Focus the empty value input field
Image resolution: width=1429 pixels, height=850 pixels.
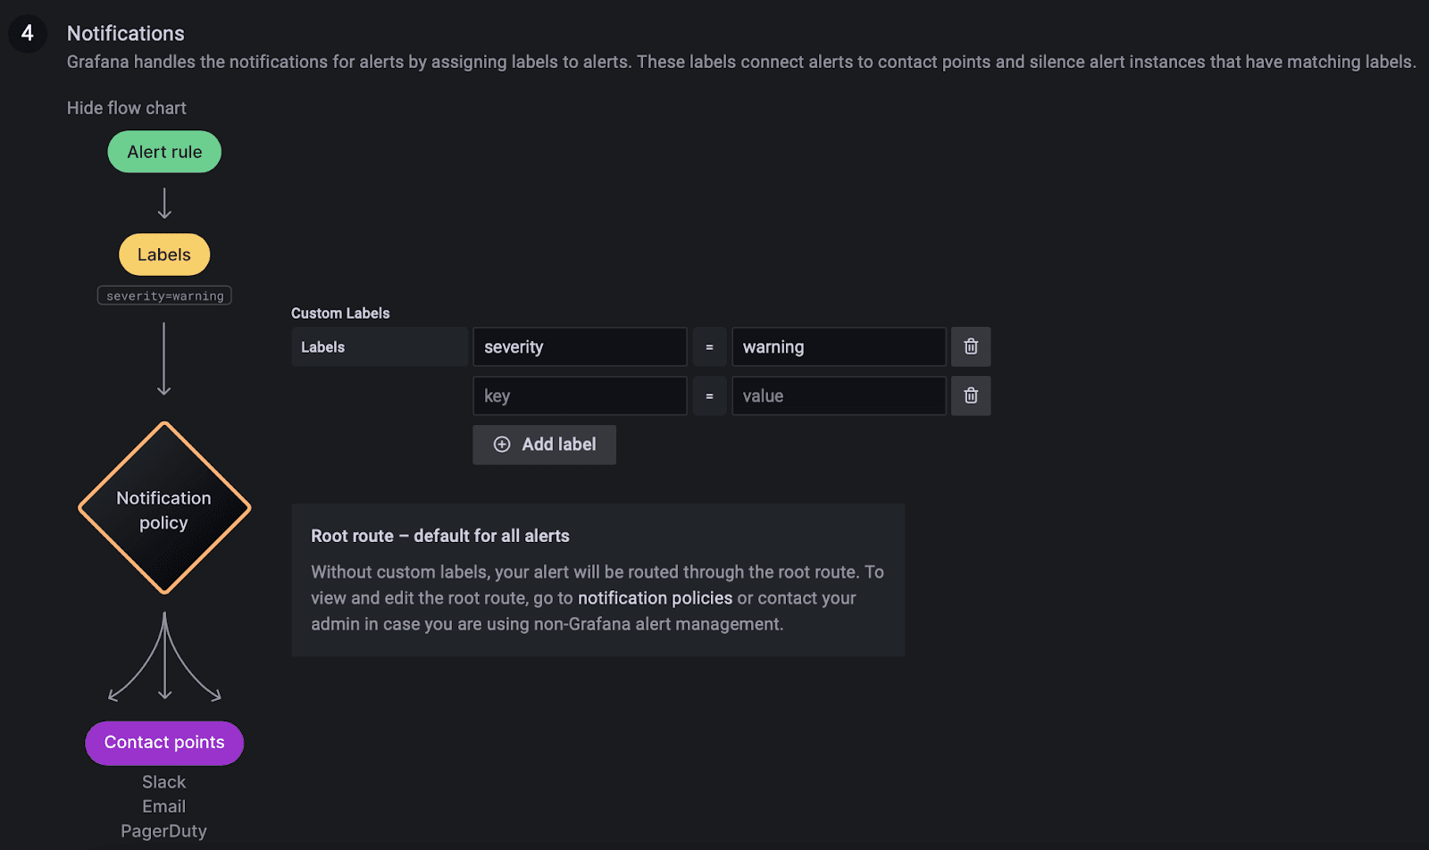click(x=838, y=396)
